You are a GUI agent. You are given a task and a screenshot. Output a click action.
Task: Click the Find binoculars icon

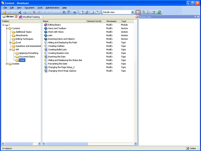point(64,12)
